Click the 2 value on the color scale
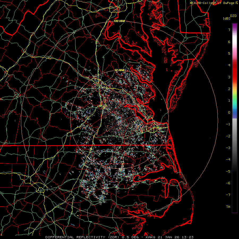 click(229, 89)
